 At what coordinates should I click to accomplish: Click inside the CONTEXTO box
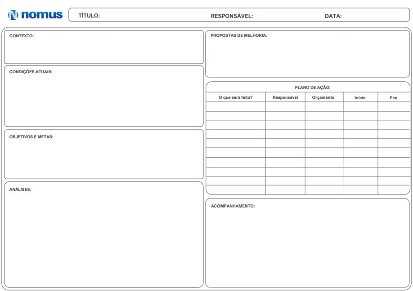pos(104,47)
